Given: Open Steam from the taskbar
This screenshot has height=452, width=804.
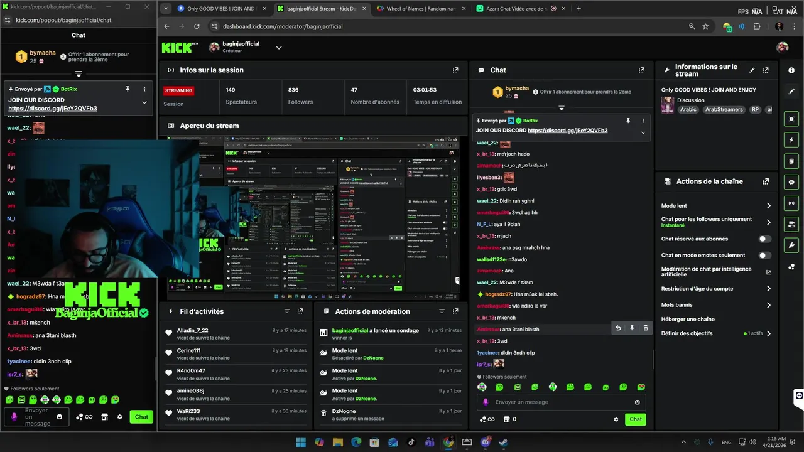Looking at the screenshot, I should (x=503, y=442).
